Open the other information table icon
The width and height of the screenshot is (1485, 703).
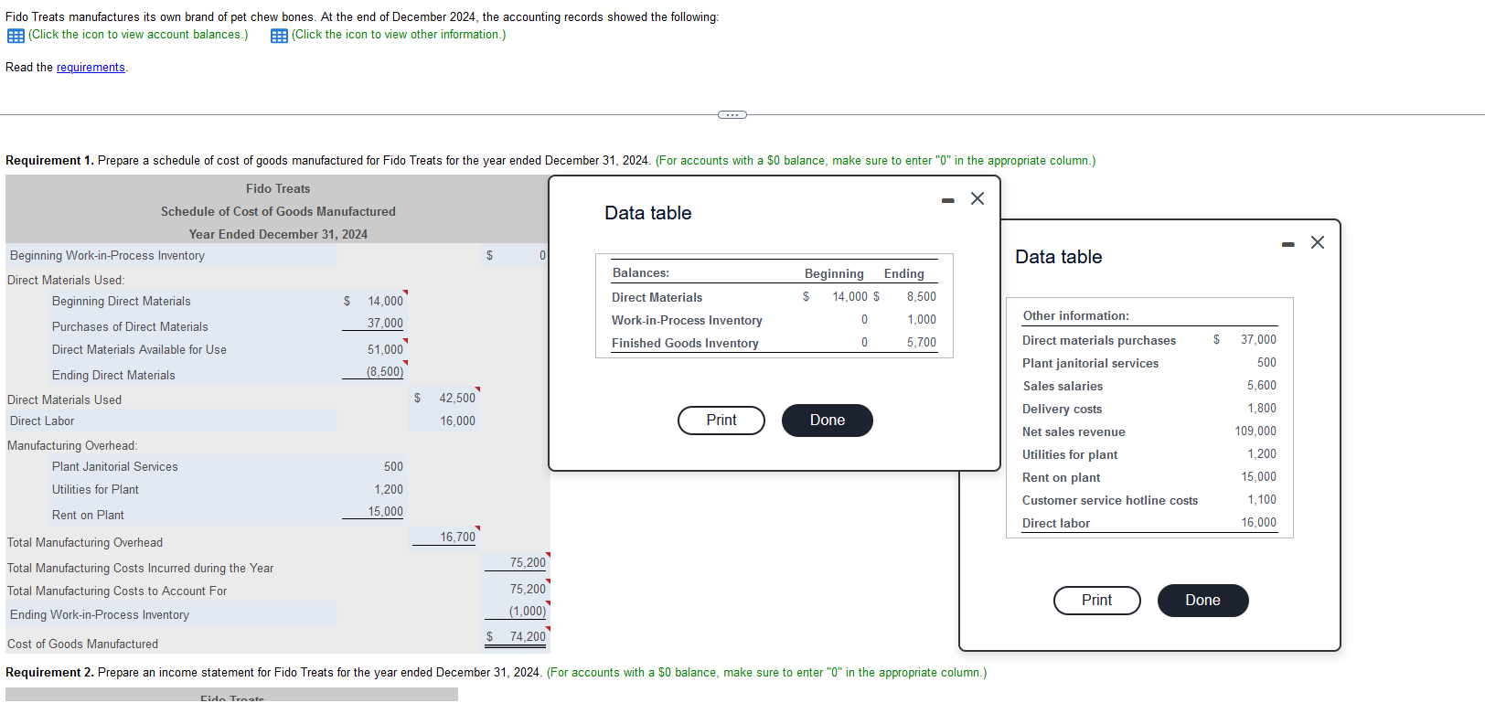(279, 36)
